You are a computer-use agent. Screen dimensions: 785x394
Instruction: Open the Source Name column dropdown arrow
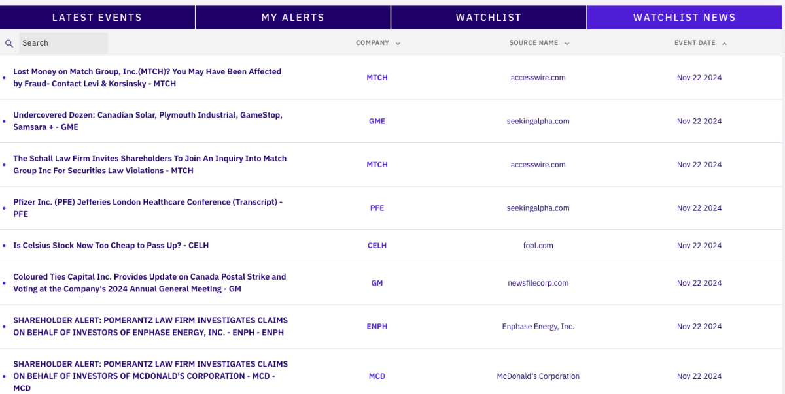click(x=567, y=44)
